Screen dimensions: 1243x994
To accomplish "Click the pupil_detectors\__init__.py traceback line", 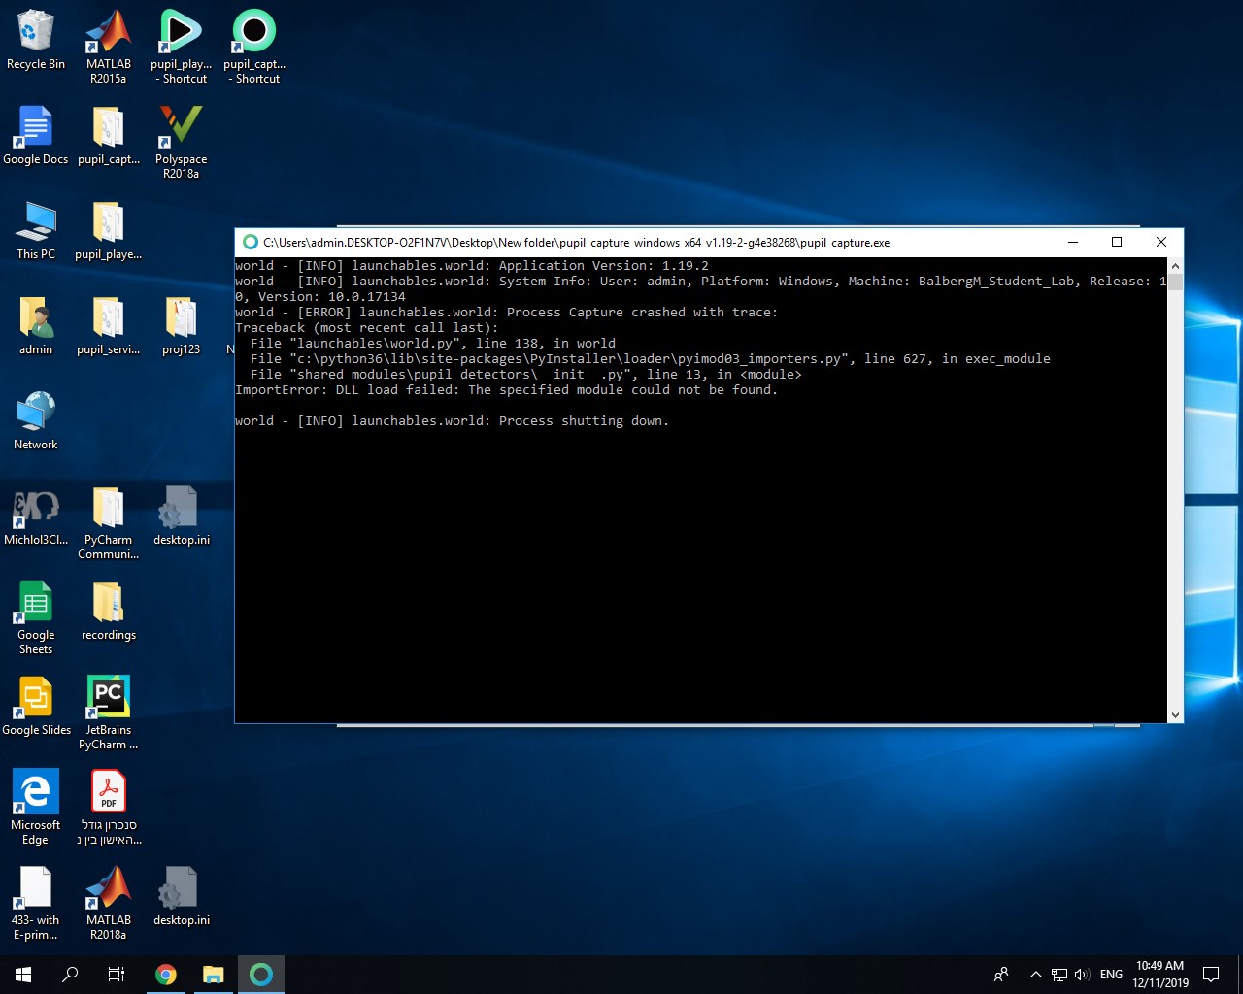I will pos(525,375).
